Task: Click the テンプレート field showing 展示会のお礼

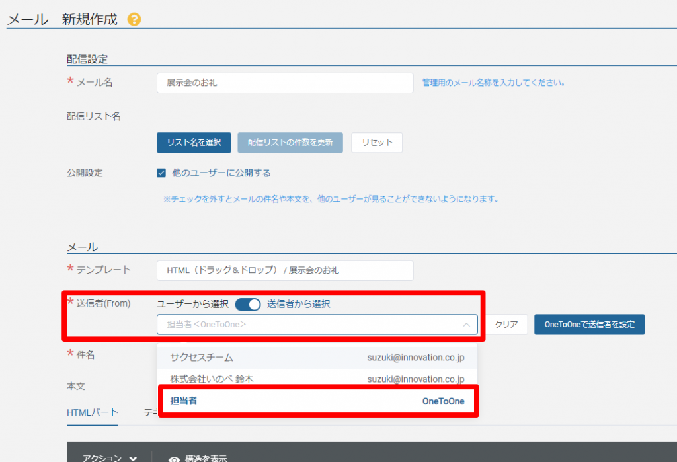Action: pos(284,270)
